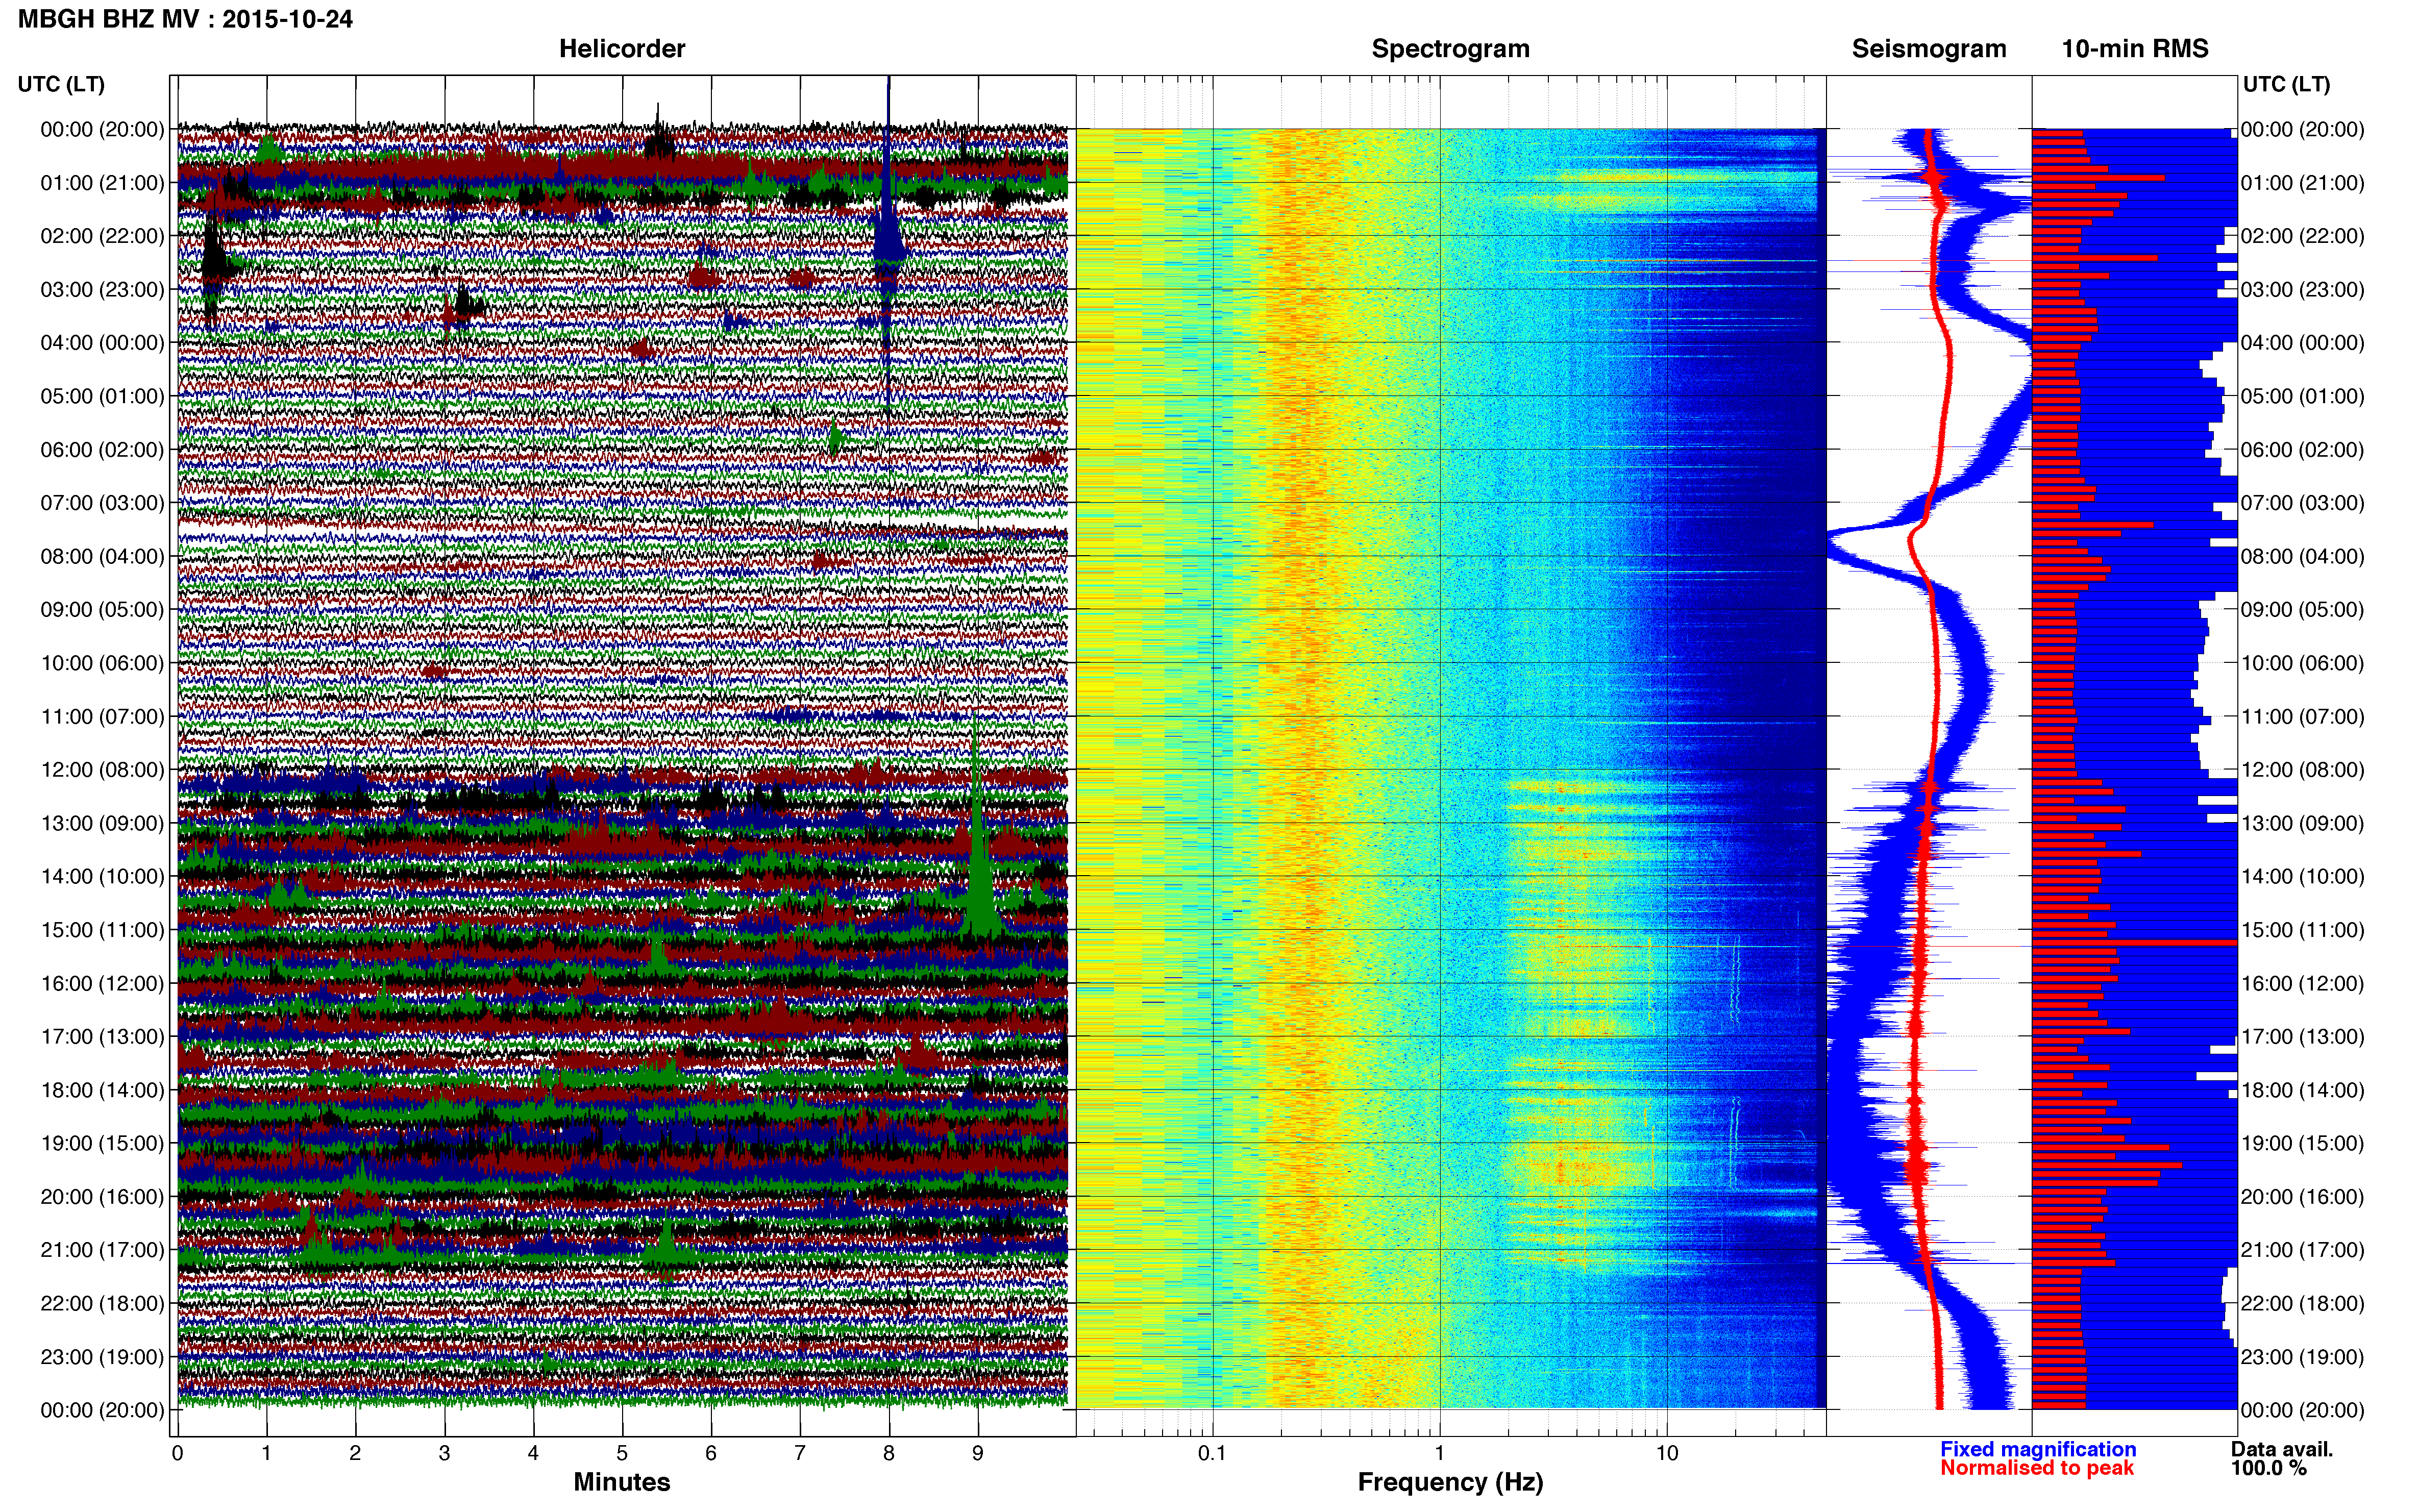Click the '5' tick on the Minutes axis
Image resolution: width=2419 pixels, height=1512 pixels.
click(622, 1453)
